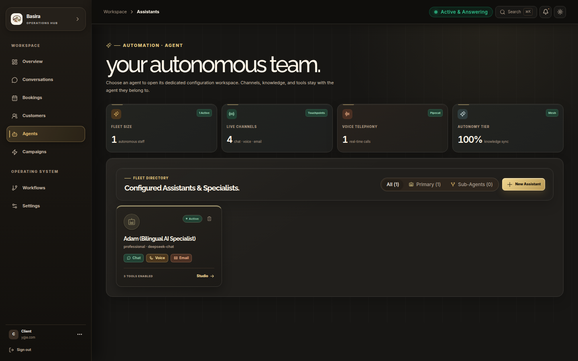This screenshot has height=361, width=578.
Task: Open Bookings from the sidebar
Action: point(46,98)
